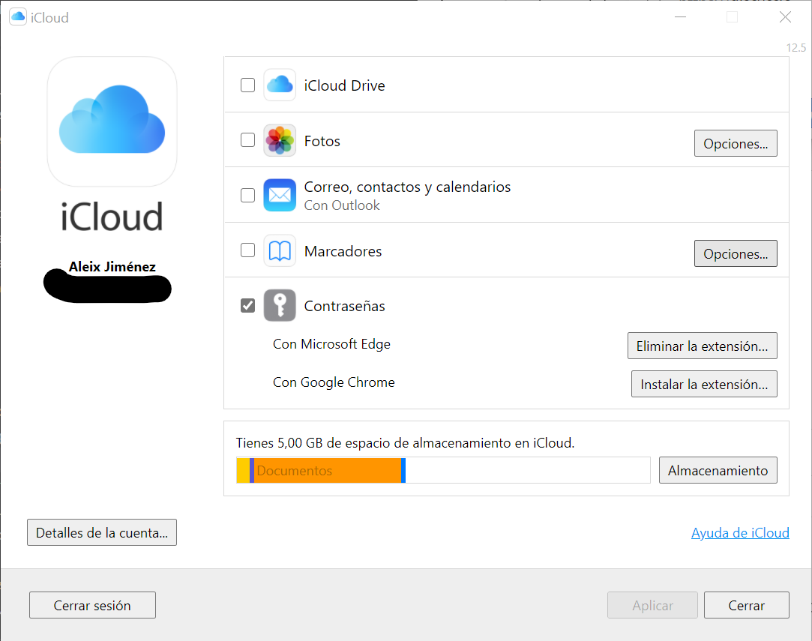The image size is (812, 641).
Task: Click the Aleix Jiménez account name
Action: point(112,267)
